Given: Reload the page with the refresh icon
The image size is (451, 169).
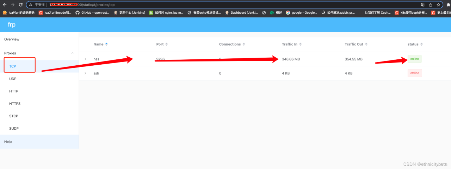Looking at the screenshot, I should (x=21, y=5).
